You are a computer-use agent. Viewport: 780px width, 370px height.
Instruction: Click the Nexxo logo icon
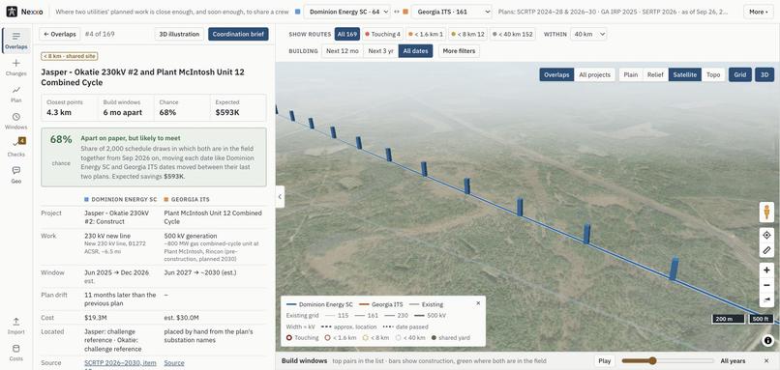click(12, 12)
